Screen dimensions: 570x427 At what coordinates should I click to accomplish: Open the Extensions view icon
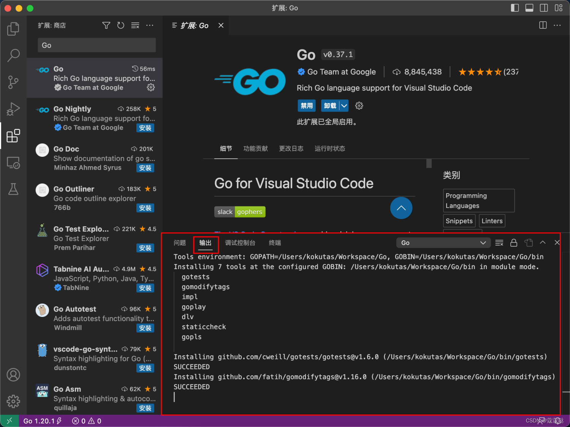[13, 136]
